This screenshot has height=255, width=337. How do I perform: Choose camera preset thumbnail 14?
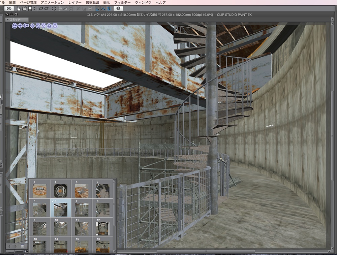click(x=61, y=245)
